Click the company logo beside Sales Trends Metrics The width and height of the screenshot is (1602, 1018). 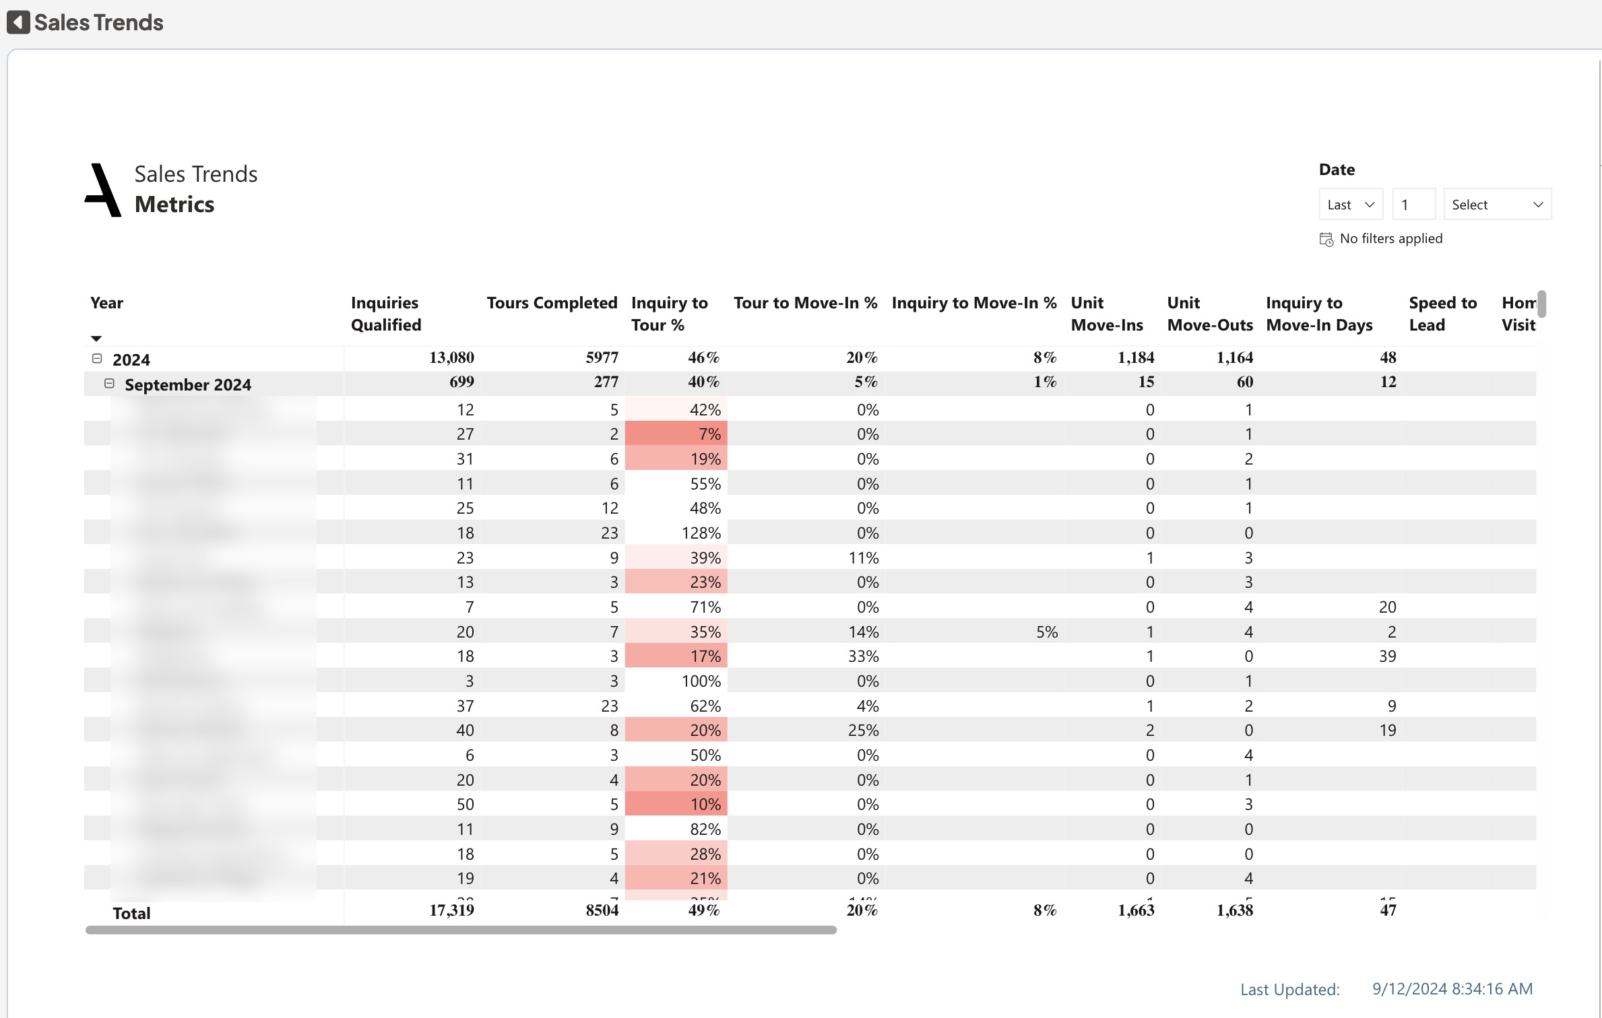click(x=104, y=190)
